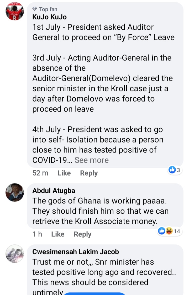The image size is (189, 295).
Task: Show the 14 reactions on Abdul's comment
Action: (x=169, y=231)
